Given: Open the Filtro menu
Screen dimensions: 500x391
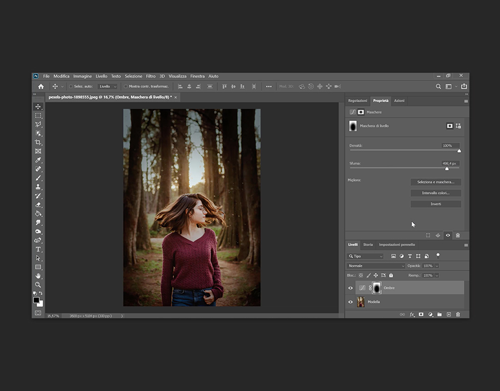Looking at the screenshot, I should (x=151, y=76).
